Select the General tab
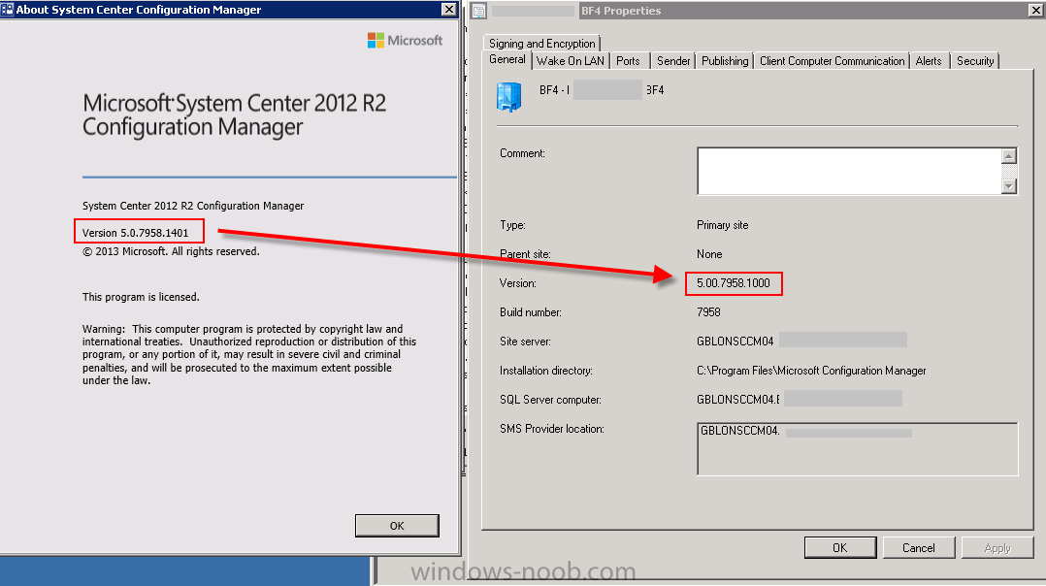Image resolution: width=1046 pixels, height=586 pixels. point(507,59)
